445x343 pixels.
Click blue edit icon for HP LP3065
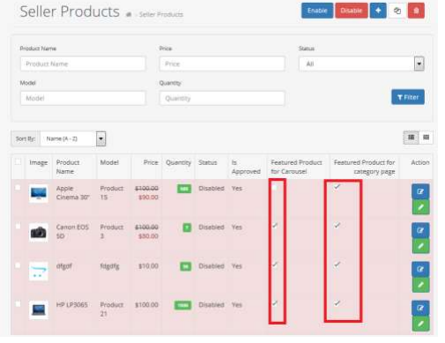(x=420, y=308)
